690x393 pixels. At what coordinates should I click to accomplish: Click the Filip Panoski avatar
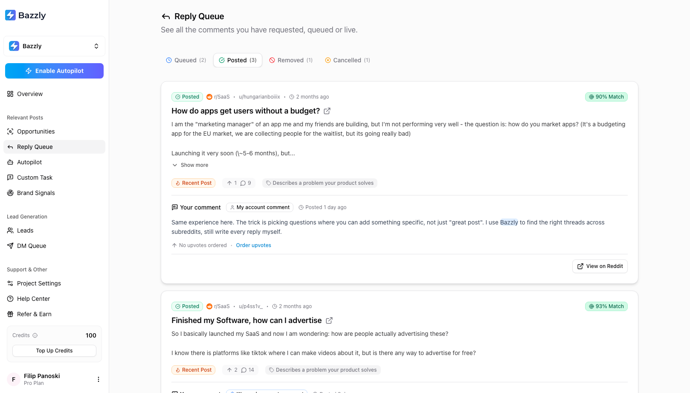pyautogui.click(x=14, y=379)
